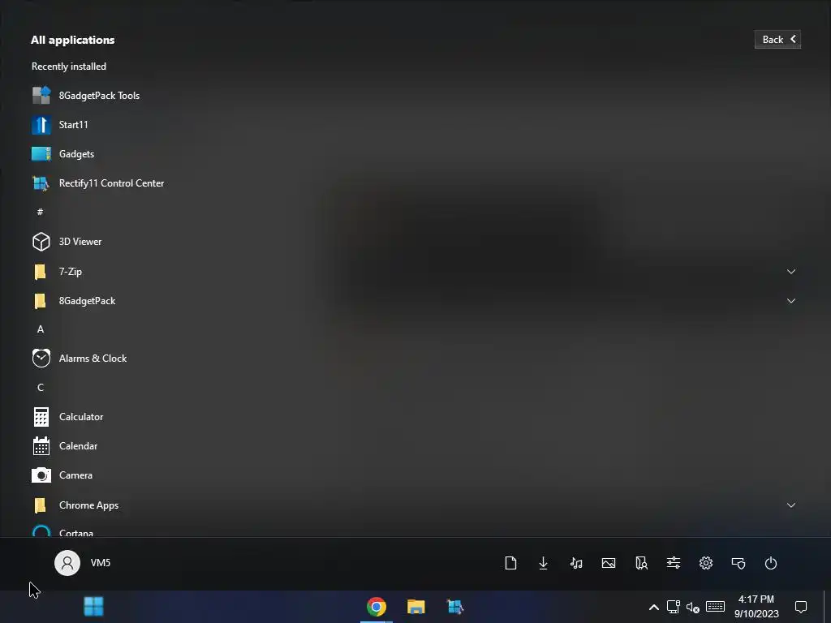Click the Chrome Apps folder icon
The image size is (831, 623).
pos(41,505)
